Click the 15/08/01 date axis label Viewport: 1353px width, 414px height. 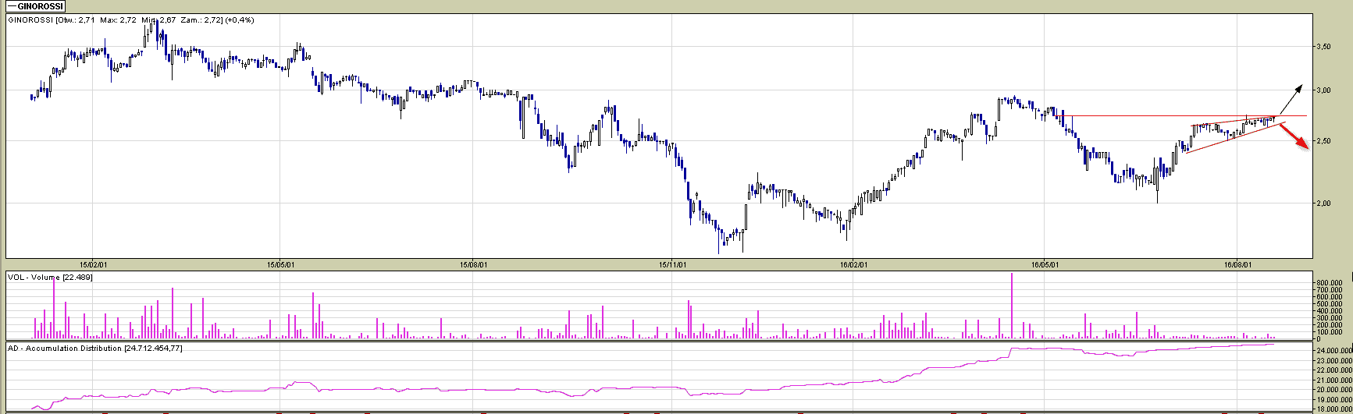coord(473,265)
